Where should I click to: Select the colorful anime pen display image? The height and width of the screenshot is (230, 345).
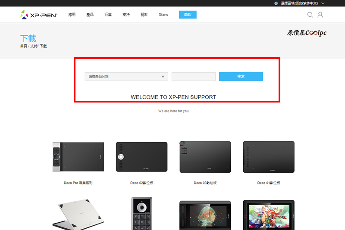click(269, 215)
